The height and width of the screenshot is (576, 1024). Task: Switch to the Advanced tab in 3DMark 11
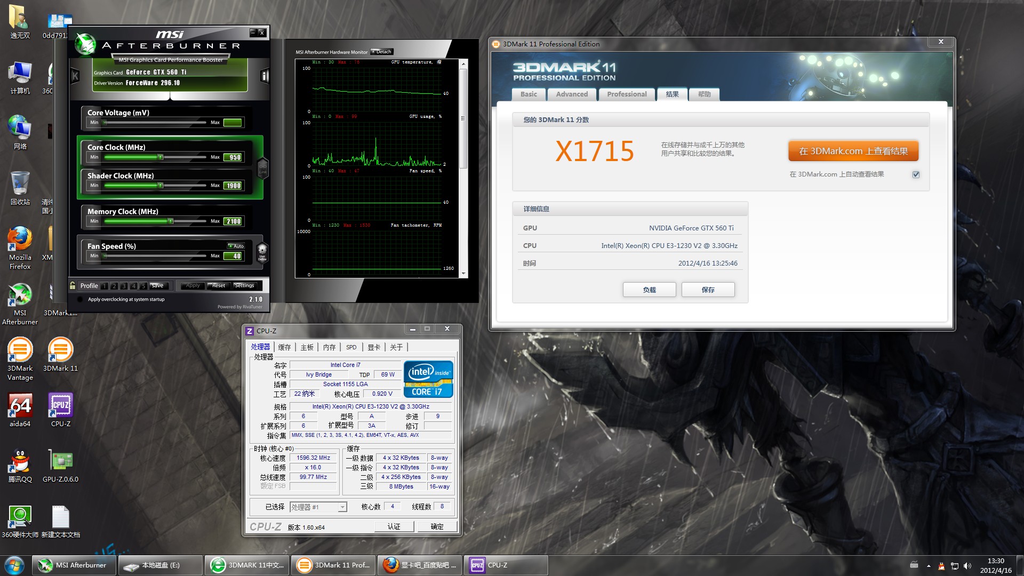click(572, 94)
